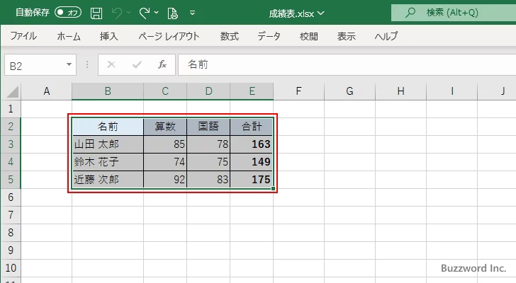
Task: Select column B header
Action: pyautogui.click(x=108, y=91)
